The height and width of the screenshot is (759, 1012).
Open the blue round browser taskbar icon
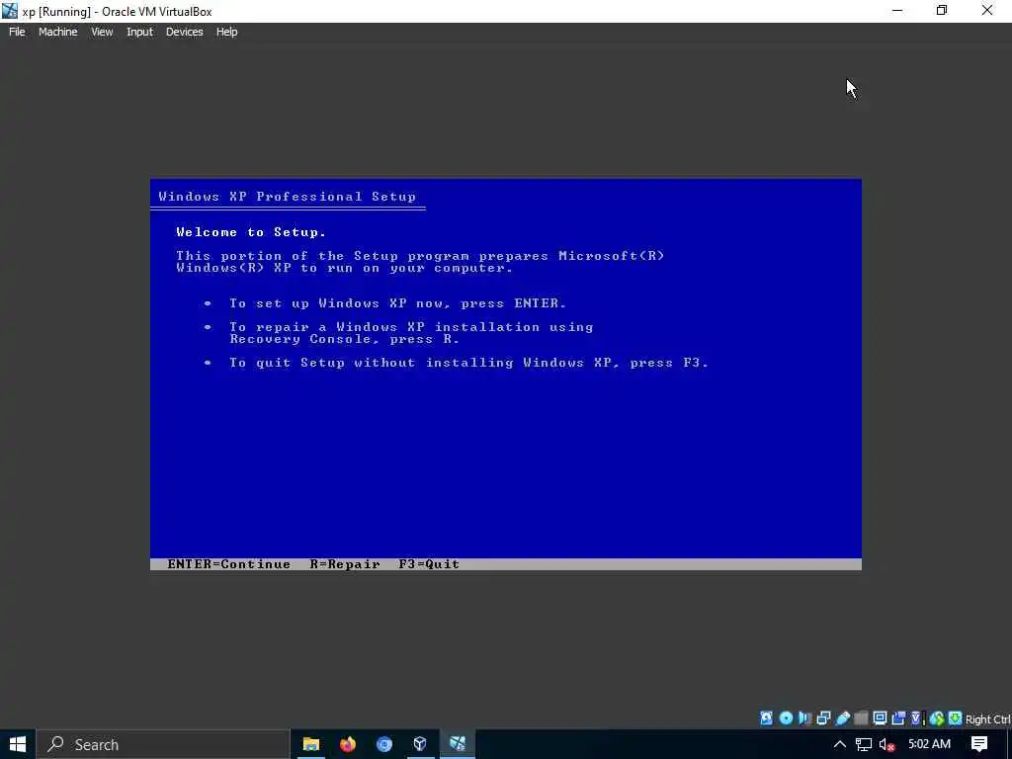[x=384, y=744]
